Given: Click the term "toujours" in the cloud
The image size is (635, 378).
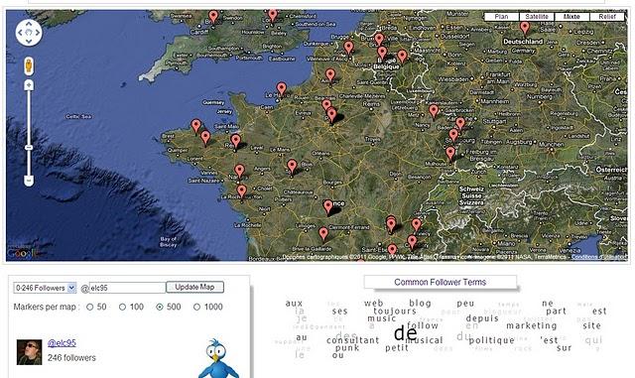Looking at the screenshot, I should [395, 312].
